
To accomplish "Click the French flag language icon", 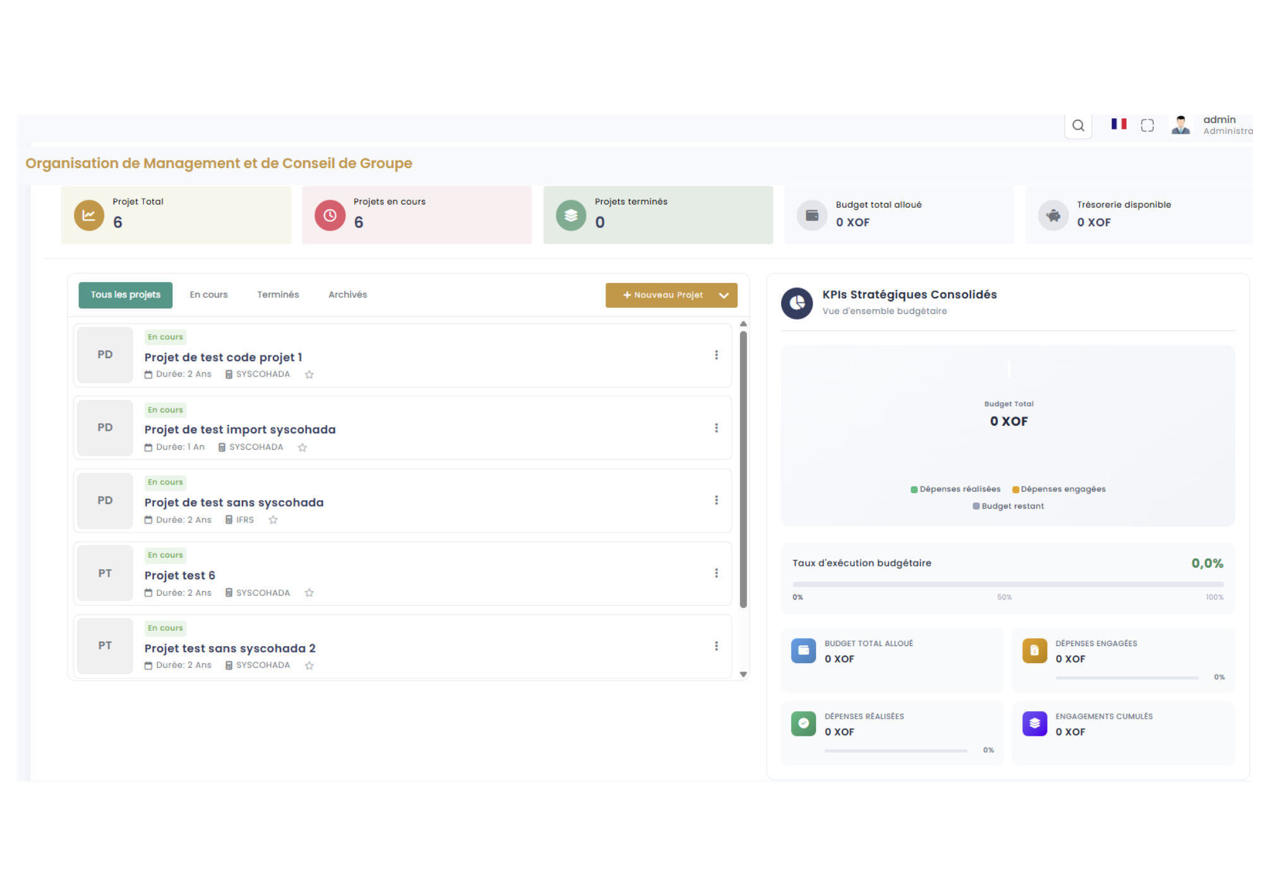I will point(1118,124).
